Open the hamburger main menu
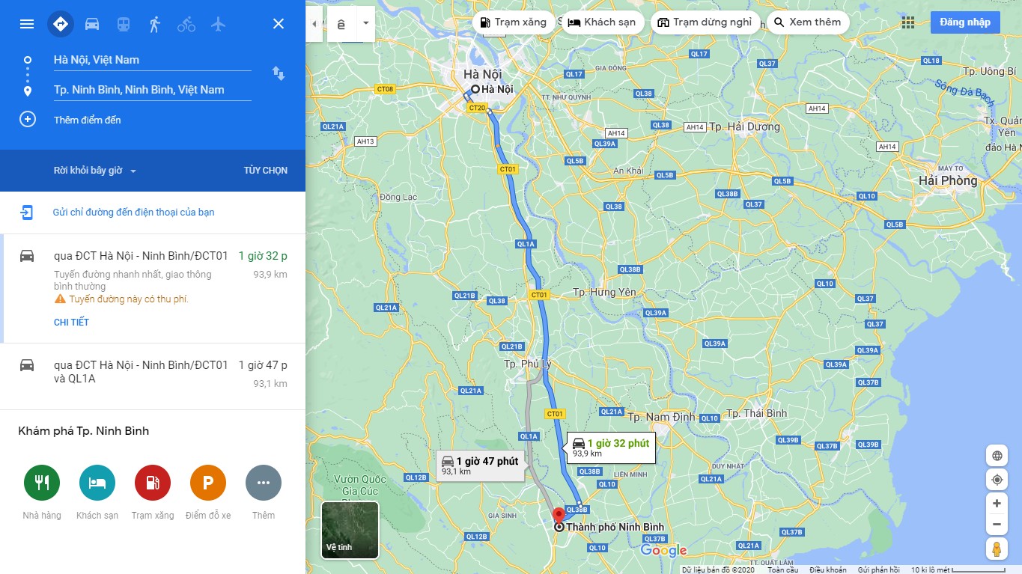Viewport: 1022px width, 574px height. point(27,24)
